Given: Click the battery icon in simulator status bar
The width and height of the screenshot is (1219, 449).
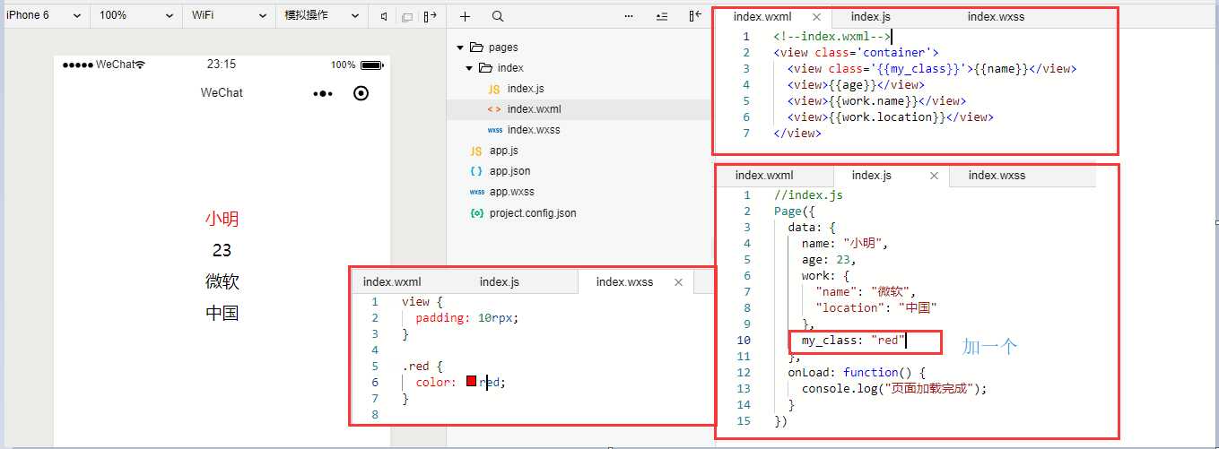Looking at the screenshot, I should tap(371, 65).
